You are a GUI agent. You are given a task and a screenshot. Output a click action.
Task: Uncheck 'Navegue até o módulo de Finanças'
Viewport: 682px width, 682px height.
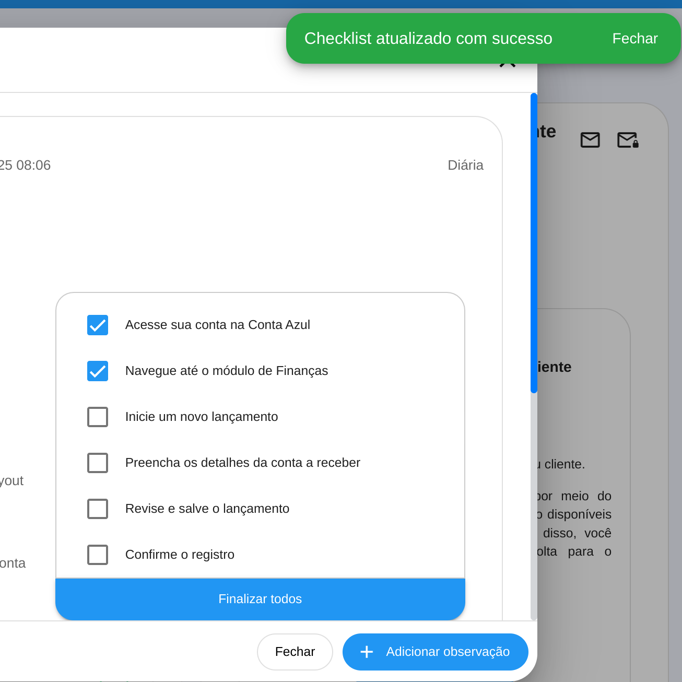click(x=98, y=371)
